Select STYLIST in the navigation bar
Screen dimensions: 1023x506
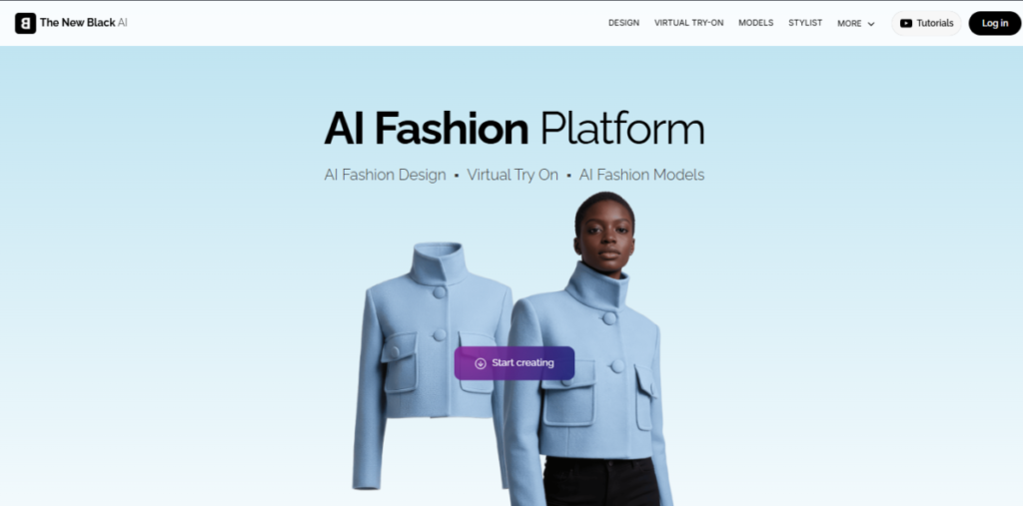tap(805, 23)
